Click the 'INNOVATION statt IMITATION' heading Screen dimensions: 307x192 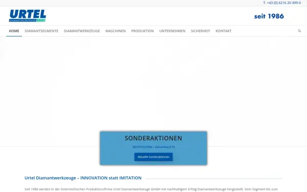[111, 178]
